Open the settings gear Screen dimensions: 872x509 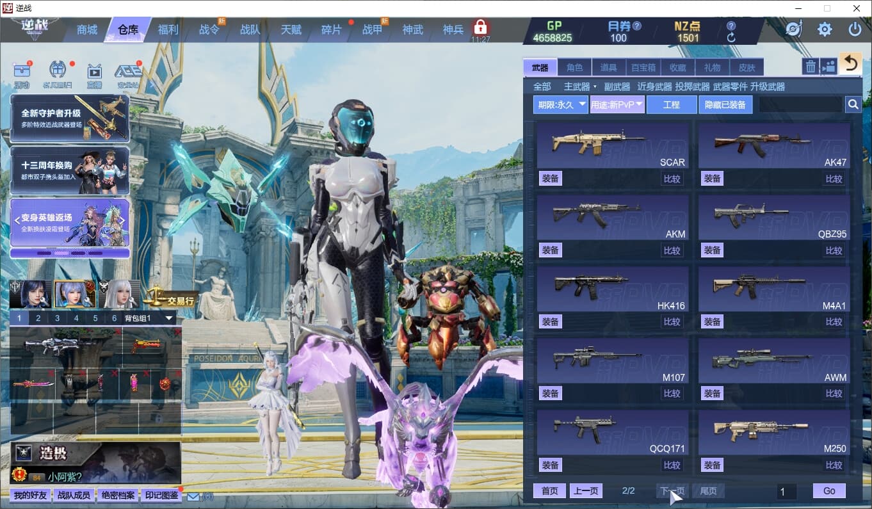[825, 29]
